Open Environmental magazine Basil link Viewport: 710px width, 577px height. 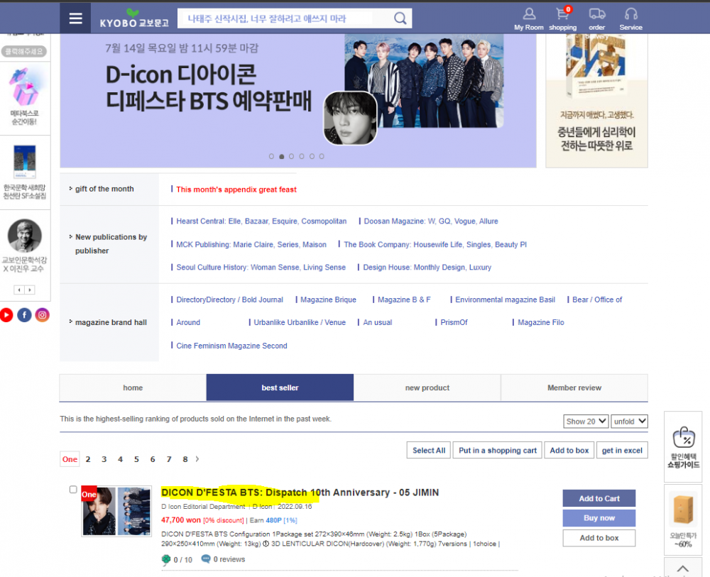tap(505, 300)
